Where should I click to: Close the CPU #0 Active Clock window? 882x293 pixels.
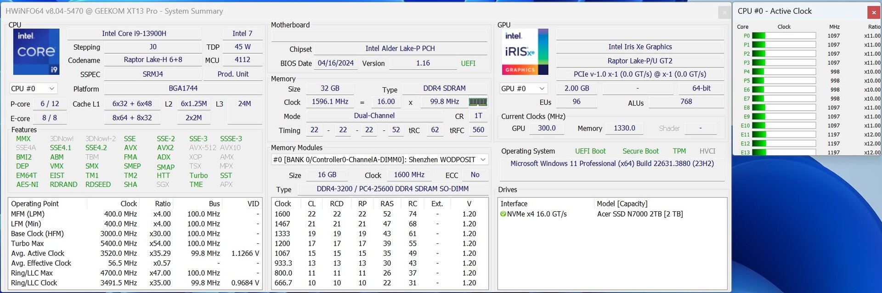[873, 12]
